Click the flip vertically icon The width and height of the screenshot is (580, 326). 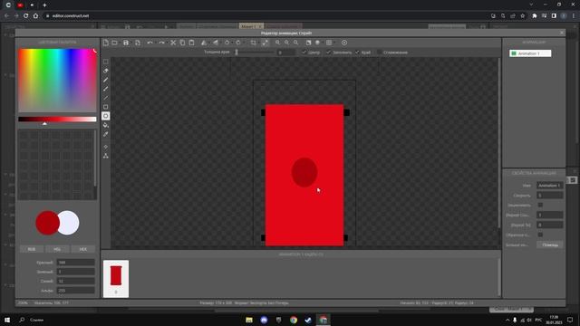tap(216, 43)
